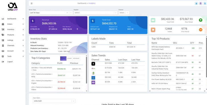Click the green up-arrow profit indicator
Screen dimensions: 207x105
coord(200,20)
